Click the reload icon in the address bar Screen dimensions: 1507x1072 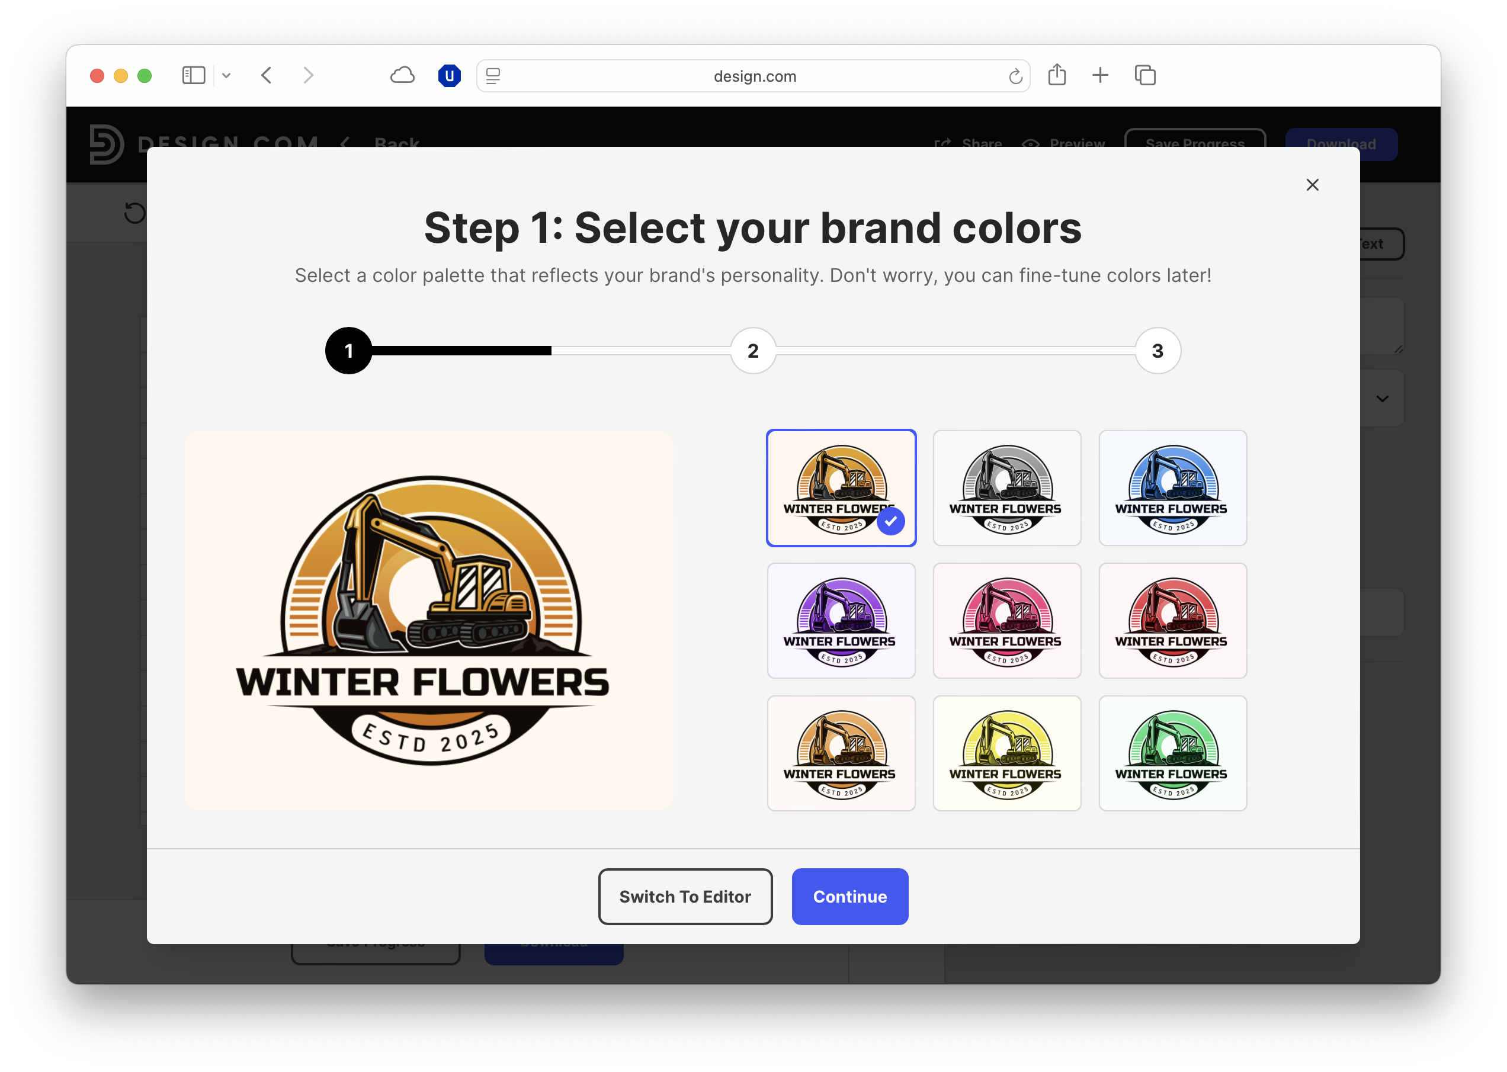[1015, 75]
